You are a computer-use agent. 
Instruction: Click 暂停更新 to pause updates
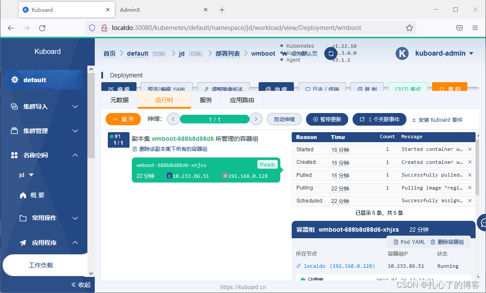(327, 119)
